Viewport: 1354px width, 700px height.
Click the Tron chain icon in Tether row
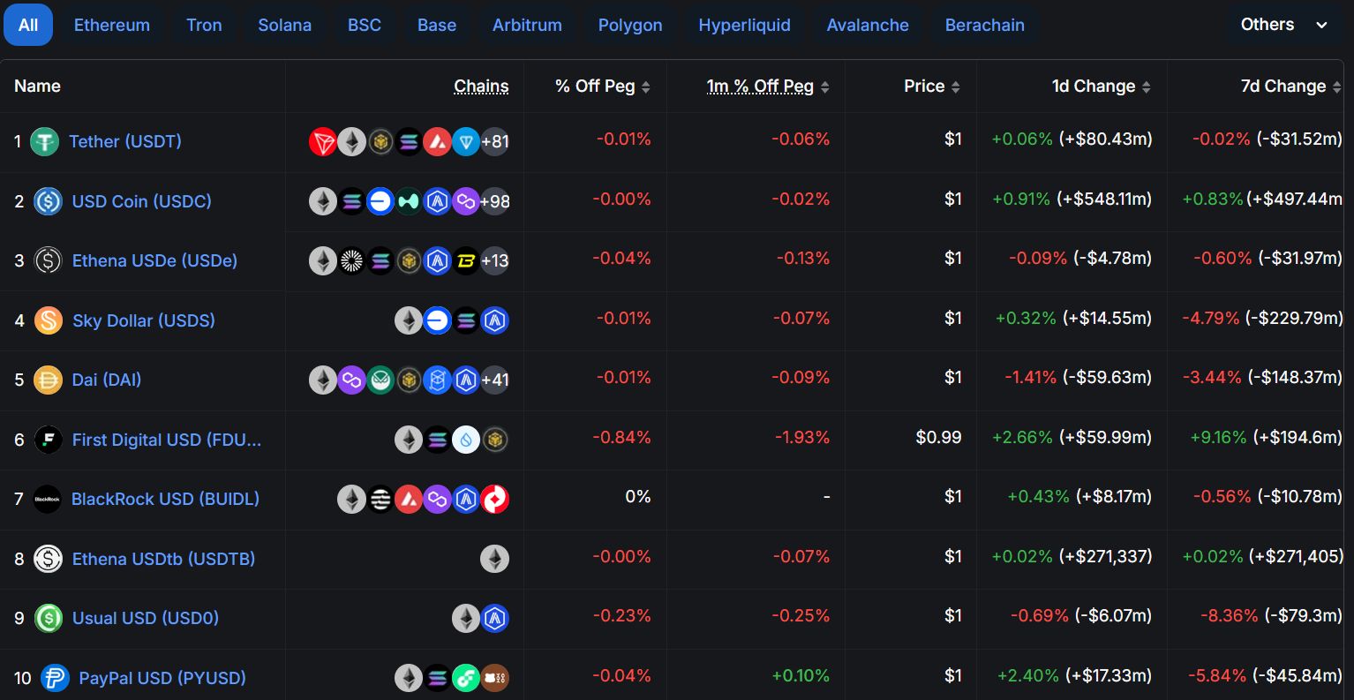pos(323,141)
